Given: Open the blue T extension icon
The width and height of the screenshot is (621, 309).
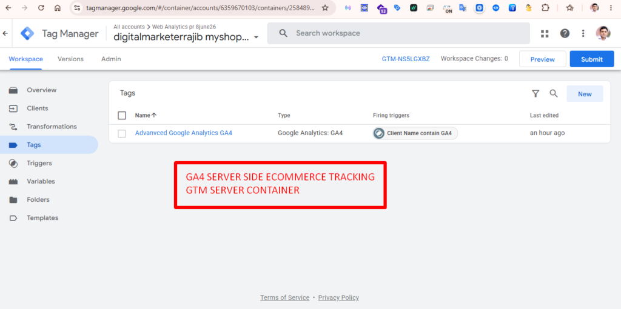Looking at the screenshot, I should (512, 7).
